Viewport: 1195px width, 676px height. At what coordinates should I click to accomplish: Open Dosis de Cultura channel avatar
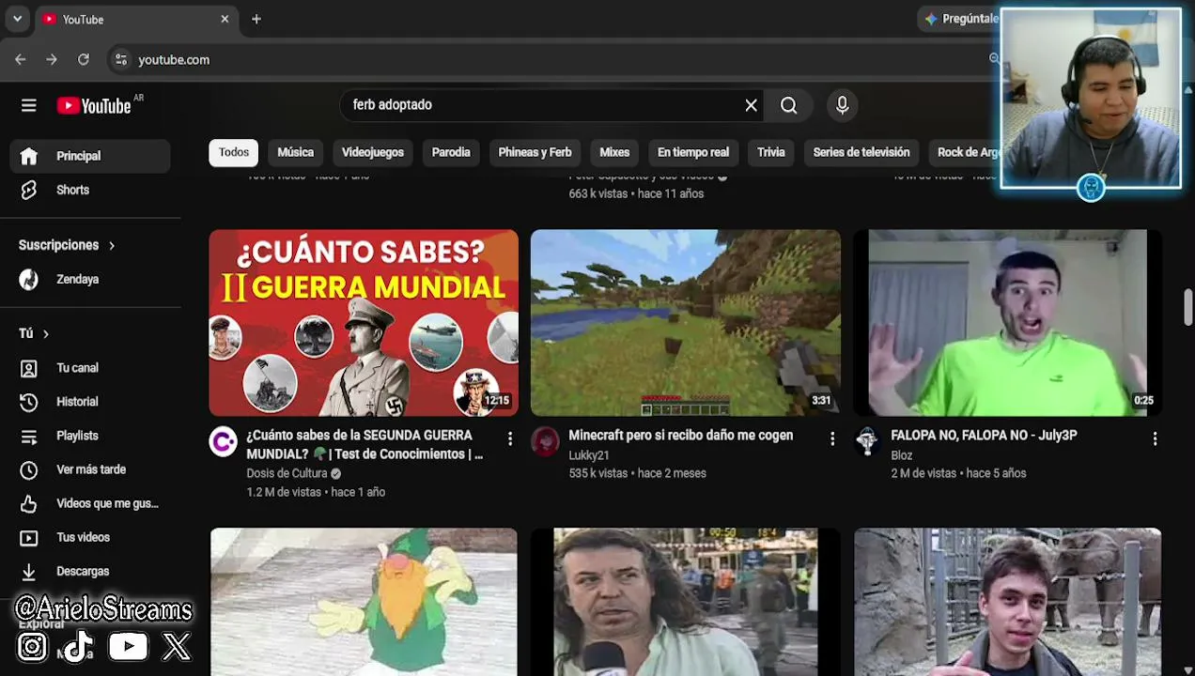223,441
